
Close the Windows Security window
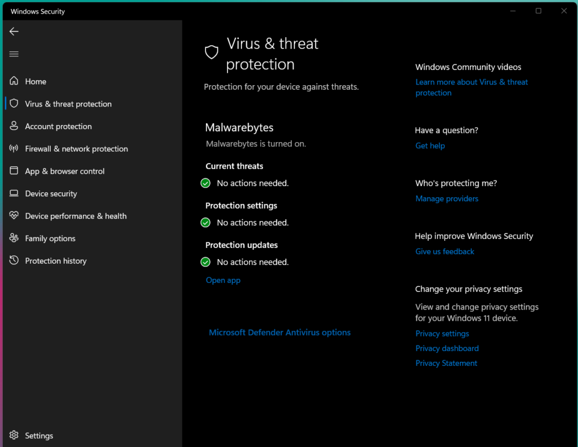564,11
